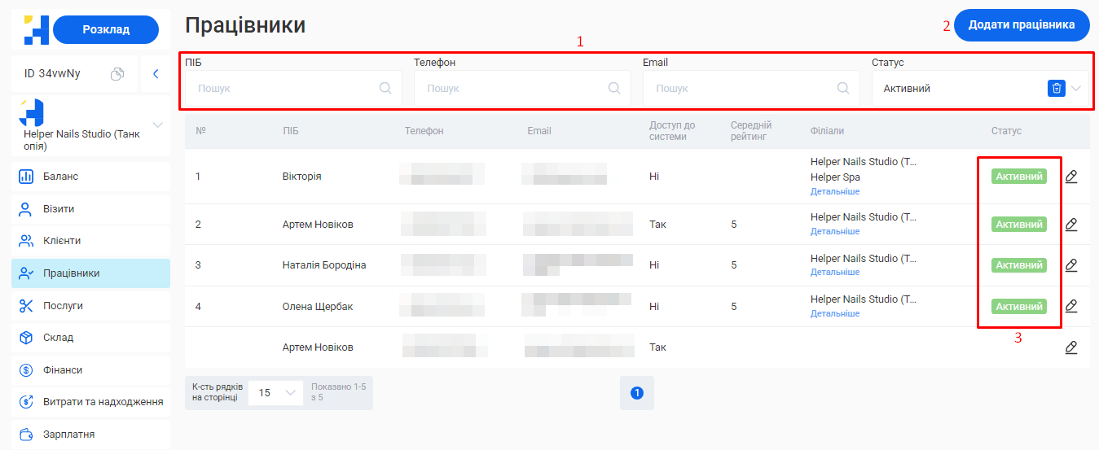Click the search icon in ПІБ field

[x=385, y=89]
